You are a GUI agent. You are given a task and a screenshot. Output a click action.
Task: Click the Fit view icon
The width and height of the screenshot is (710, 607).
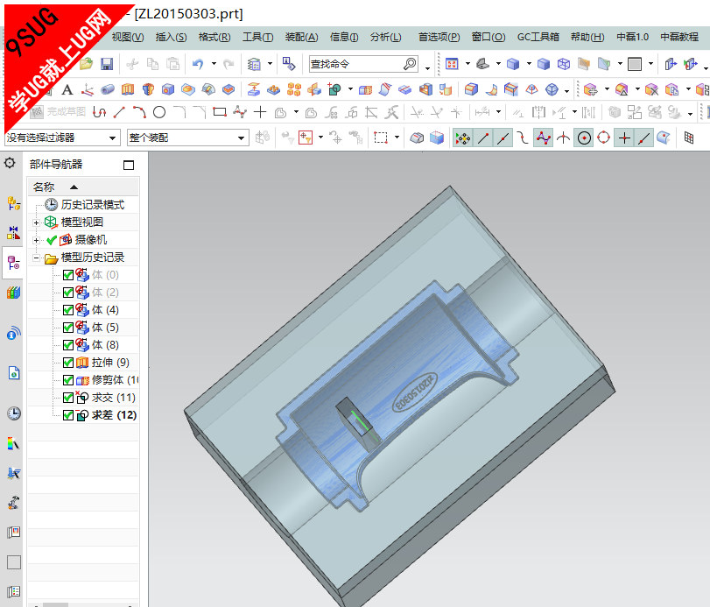point(452,64)
